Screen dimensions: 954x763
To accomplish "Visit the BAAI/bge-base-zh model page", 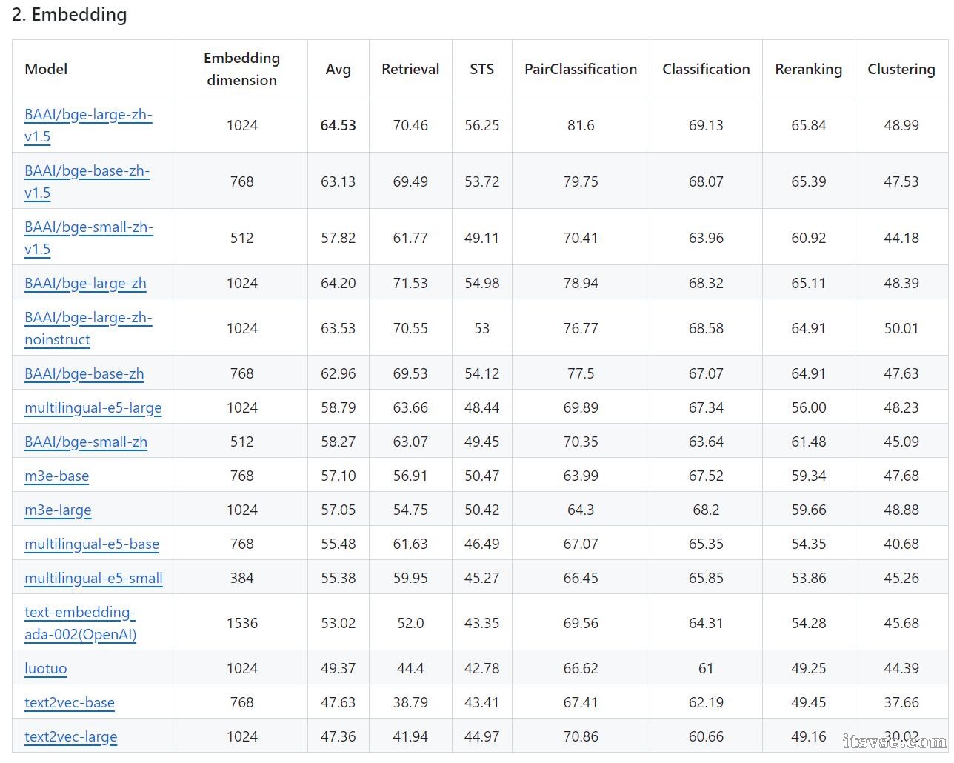I will (84, 373).
